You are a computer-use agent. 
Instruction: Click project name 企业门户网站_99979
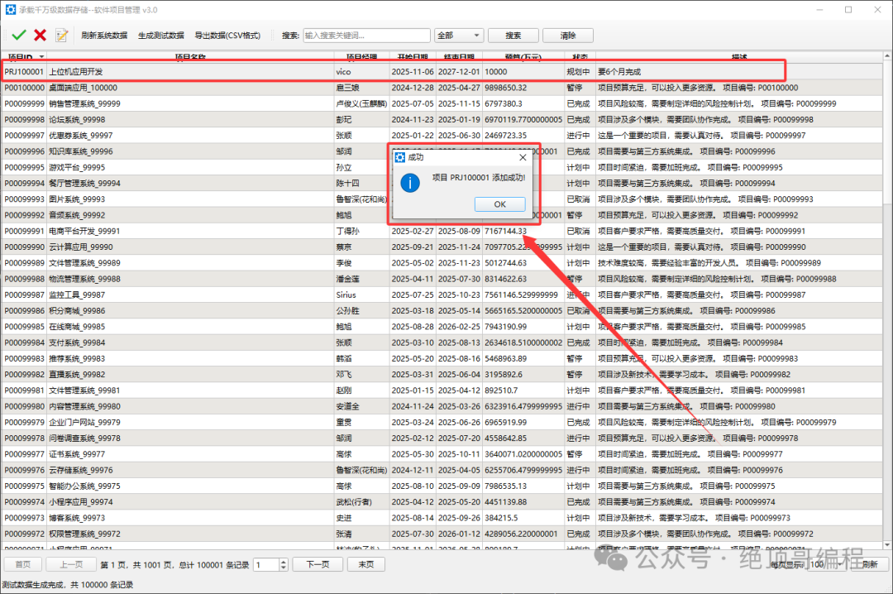tap(84, 423)
